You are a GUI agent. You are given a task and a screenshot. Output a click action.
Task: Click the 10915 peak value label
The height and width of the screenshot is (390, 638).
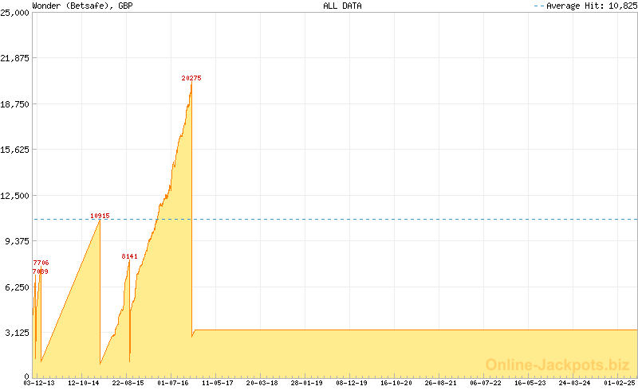point(100,216)
